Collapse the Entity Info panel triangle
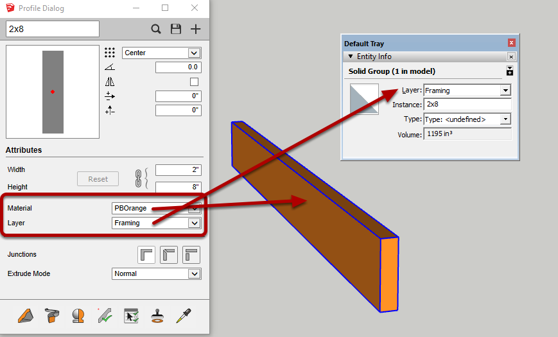The width and height of the screenshot is (558, 337). click(351, 56)
